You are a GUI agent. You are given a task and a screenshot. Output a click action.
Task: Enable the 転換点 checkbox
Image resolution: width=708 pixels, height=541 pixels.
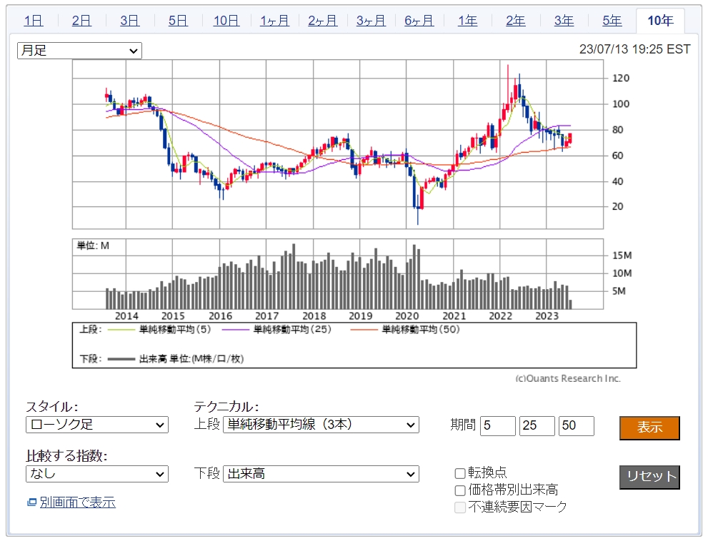tap(459, 473)
